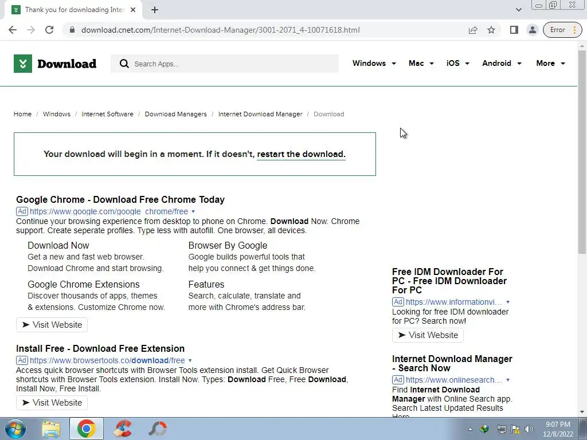Image resolution: width=587 pixels, height=440 pixels.
Task: Open the Windows Start menu
Action: pos(15,429)
